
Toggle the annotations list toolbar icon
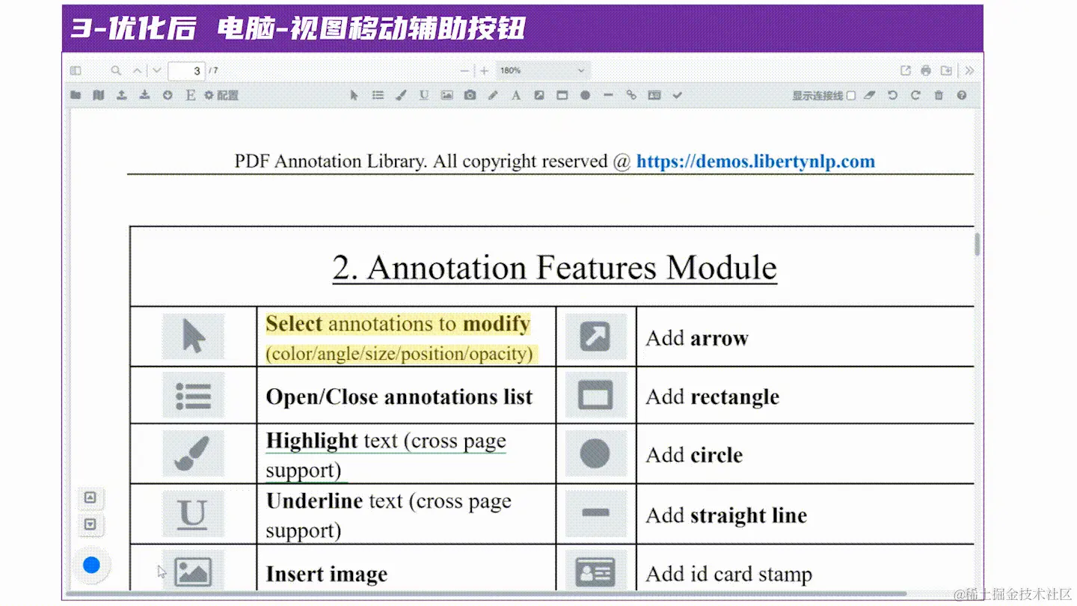pyautogui.click(x=378, y=96)
